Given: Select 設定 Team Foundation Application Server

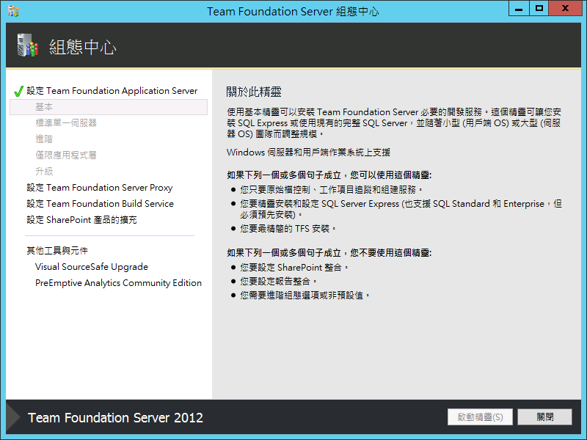Looking at the screenshot, I should tap(112, 91).
